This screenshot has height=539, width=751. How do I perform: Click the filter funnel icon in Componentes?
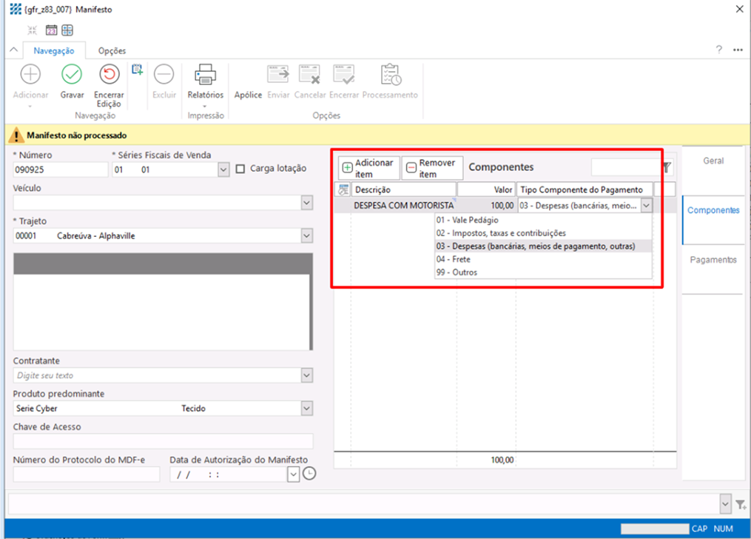click(667, 168)
